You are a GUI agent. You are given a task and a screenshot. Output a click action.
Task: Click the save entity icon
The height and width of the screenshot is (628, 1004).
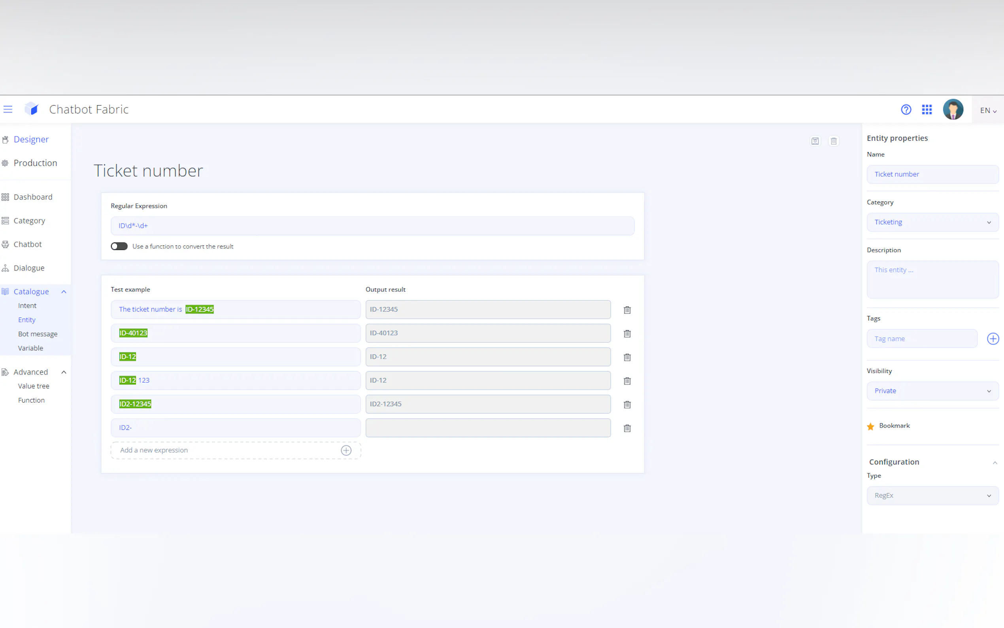(x=815, y=141)
